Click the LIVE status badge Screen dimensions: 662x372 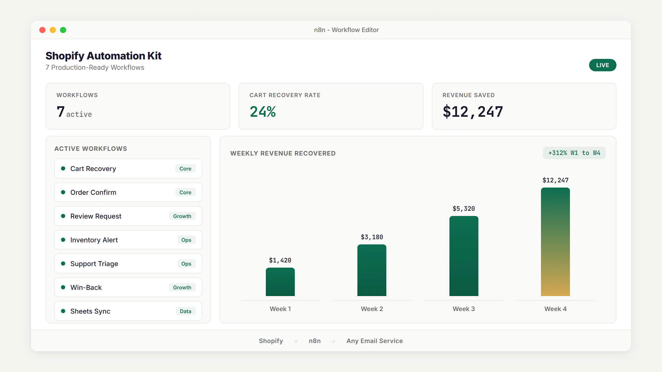pyautogui.click(x=603, y=65)
